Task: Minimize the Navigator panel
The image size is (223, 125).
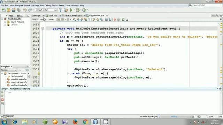Action: pyautogui.click(x=28, y=66)
